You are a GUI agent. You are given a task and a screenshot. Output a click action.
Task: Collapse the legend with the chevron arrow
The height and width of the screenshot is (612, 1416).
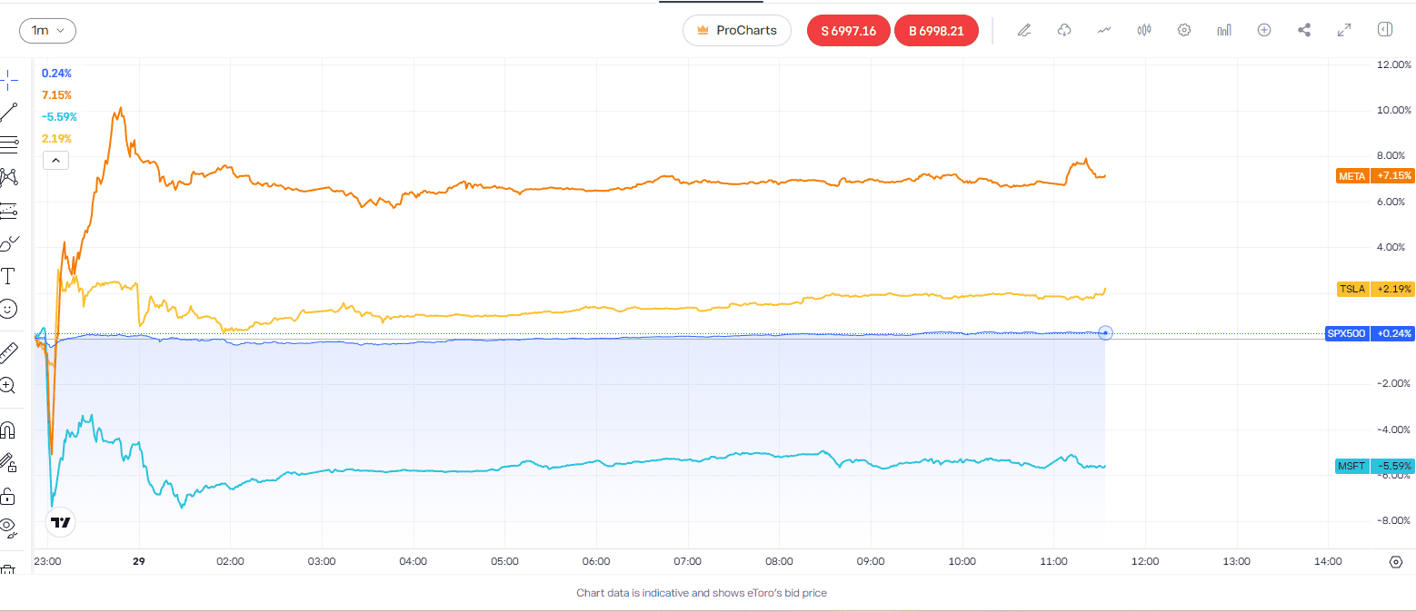(x=55, y=161)
